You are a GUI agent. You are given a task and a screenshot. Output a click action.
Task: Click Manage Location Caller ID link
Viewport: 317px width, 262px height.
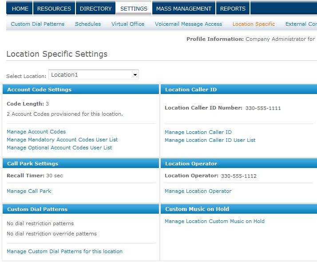(x=198, y=132)
